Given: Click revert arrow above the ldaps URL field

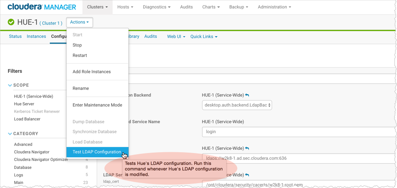Looking at the screenshot, I should [x=247, y=149].
